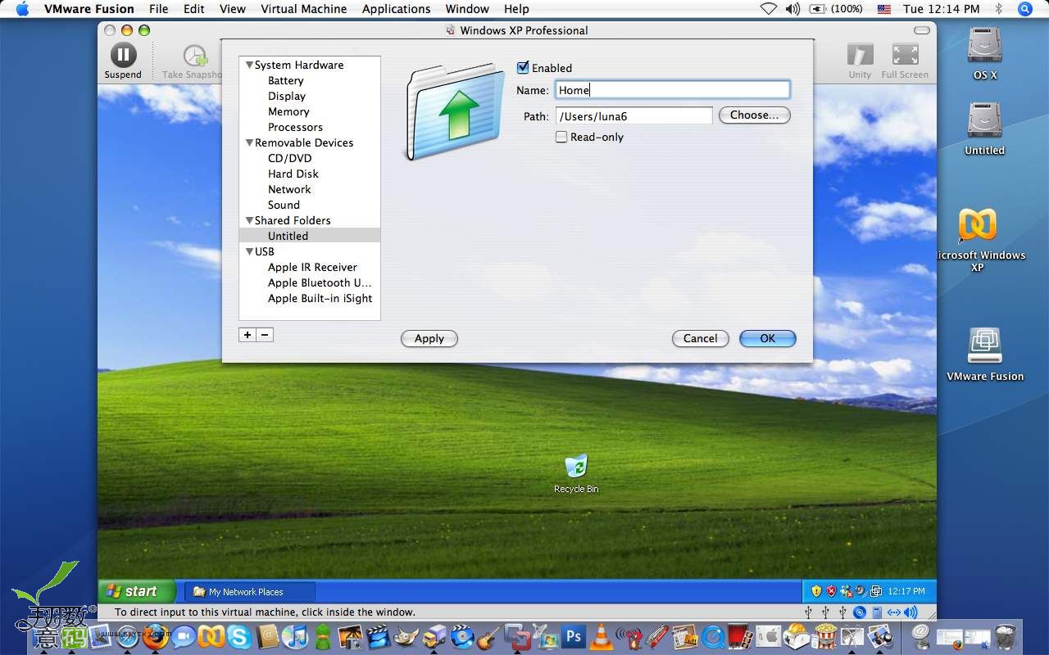This screenshot has height=655, width=1049.
Task: Open VLC cone icon in the Dock
Action: (x=602, y=636)
